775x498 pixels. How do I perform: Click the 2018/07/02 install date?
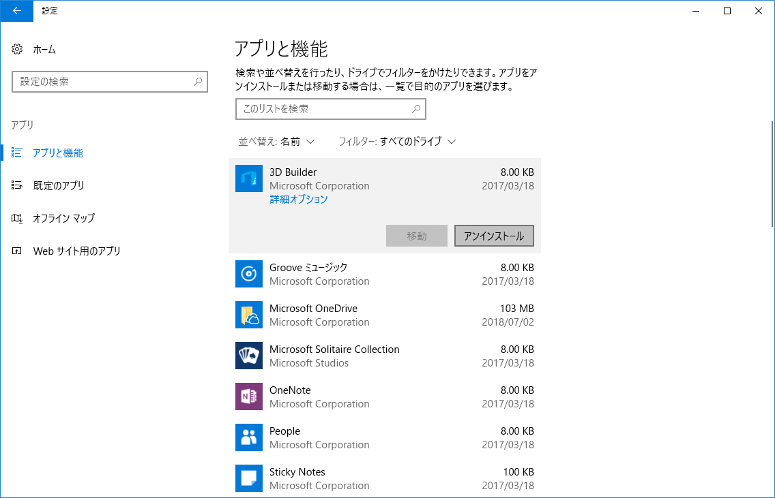point(508,322)
